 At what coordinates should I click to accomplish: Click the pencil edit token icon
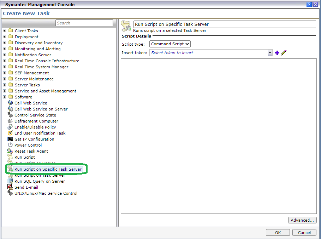(284, 53)
